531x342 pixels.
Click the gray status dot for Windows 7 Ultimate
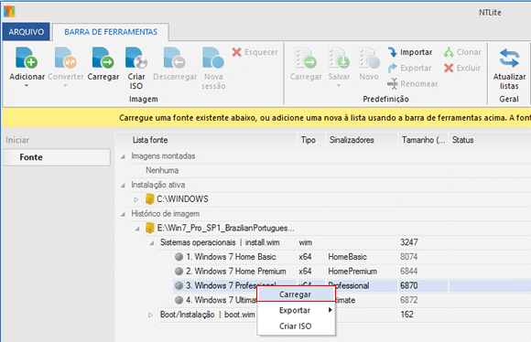tap(179, 300)
